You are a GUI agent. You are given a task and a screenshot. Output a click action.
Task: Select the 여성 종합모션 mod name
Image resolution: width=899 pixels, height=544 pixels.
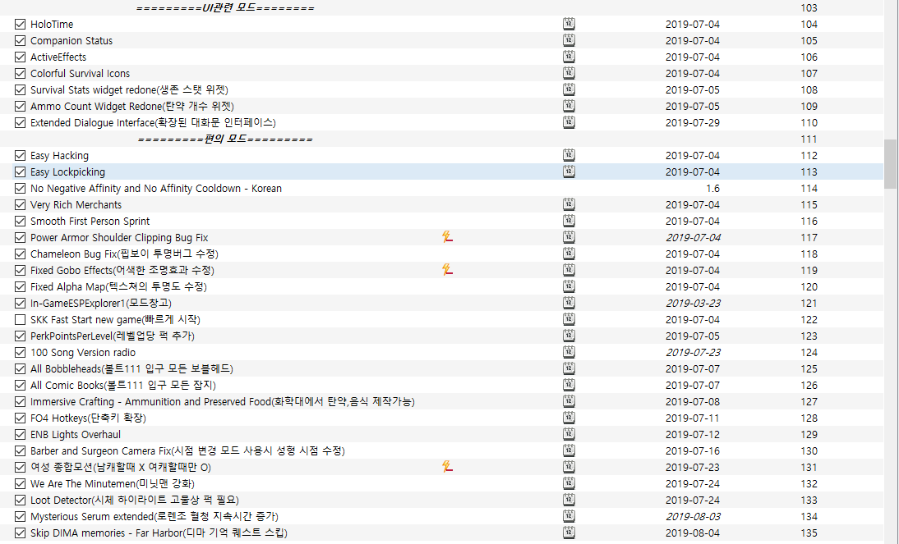pyautogui.click(x=121, y=467)
